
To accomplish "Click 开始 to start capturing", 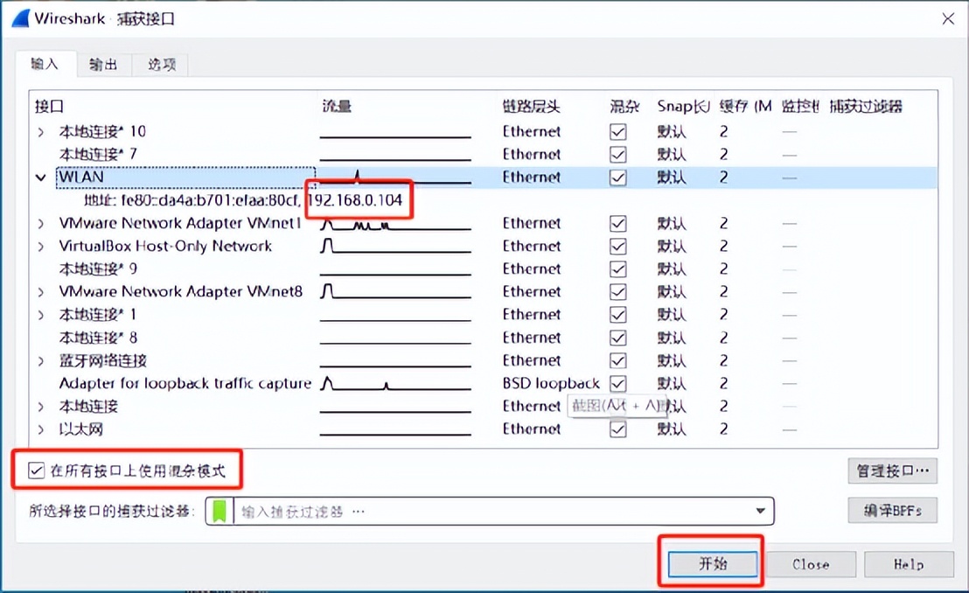I will [x=711, y=564].
